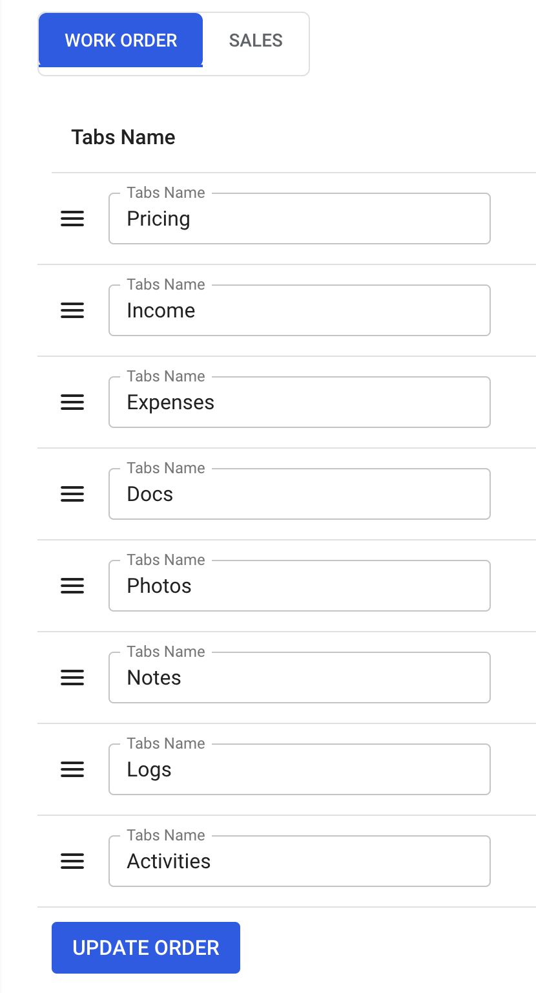Focus the Logs tab name input
This screenshot has height=993, width=536.
click(299, 770)
